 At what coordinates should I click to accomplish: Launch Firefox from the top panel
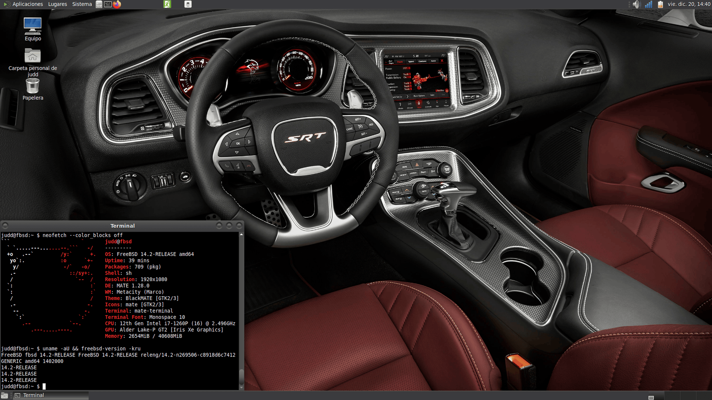click(117, 4)
